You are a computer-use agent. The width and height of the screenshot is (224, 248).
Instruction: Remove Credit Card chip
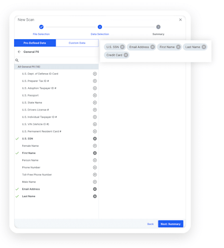126,55
